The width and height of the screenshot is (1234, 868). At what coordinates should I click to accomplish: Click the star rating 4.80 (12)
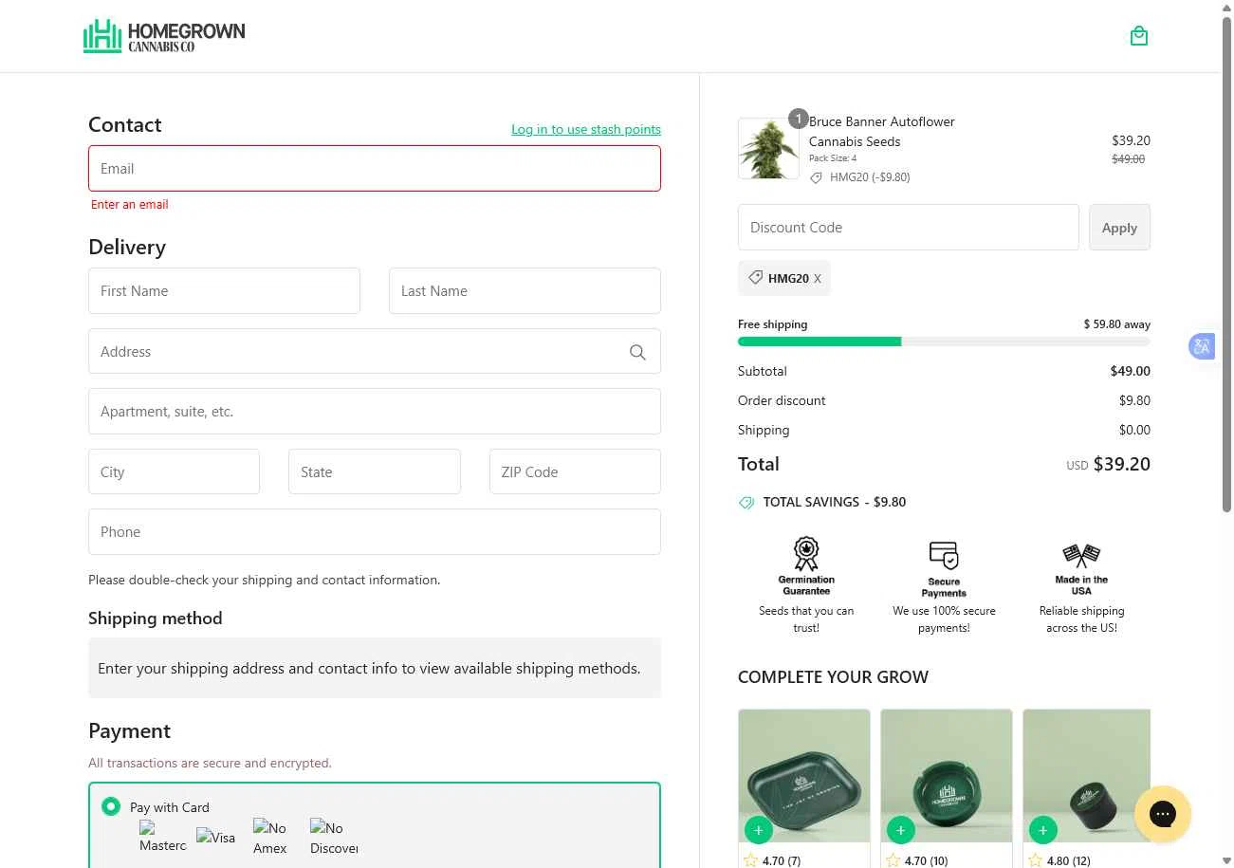point(1059,860)
